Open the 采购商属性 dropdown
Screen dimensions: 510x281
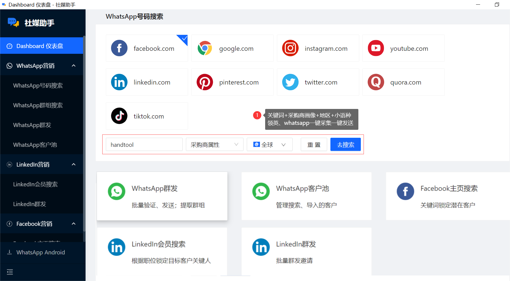pos(215,145)
